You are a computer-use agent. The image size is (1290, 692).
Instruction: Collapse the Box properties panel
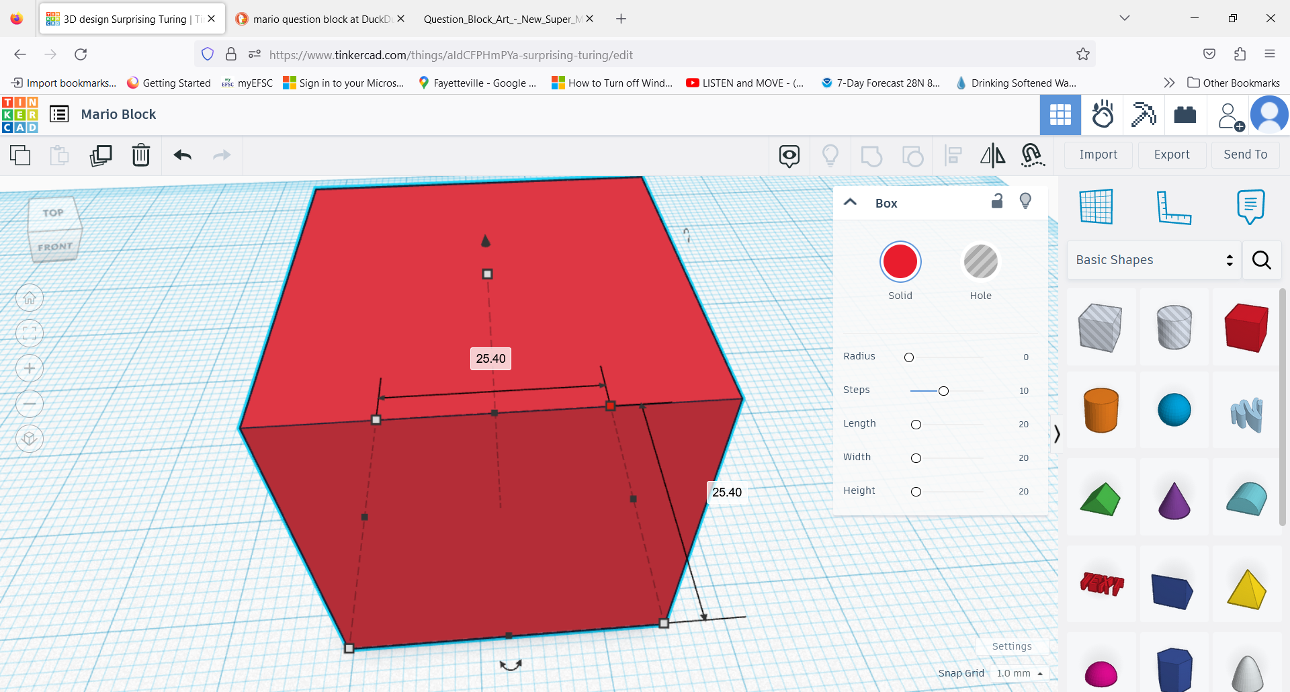(850, 202)
